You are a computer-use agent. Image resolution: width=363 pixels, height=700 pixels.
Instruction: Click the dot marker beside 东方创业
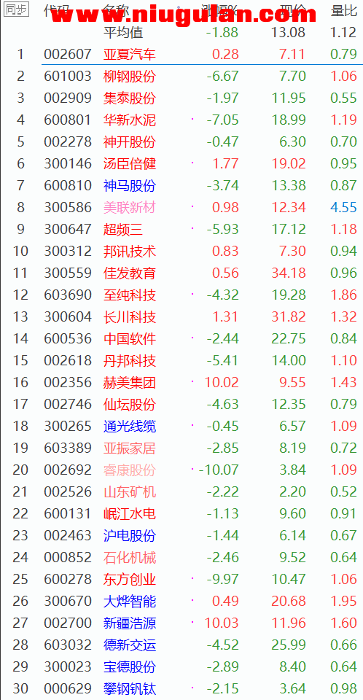[192, 578]
